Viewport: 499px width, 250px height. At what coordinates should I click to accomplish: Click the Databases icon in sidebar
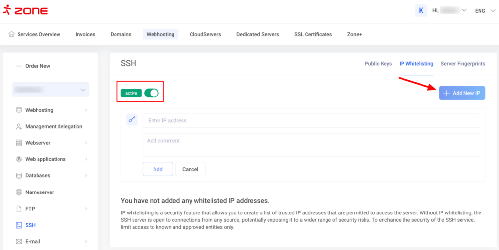pos(19,176)
